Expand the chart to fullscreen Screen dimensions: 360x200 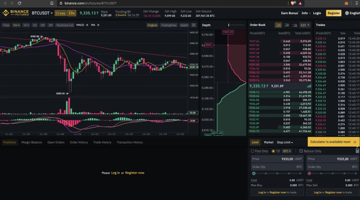click(x=194, y=25)
